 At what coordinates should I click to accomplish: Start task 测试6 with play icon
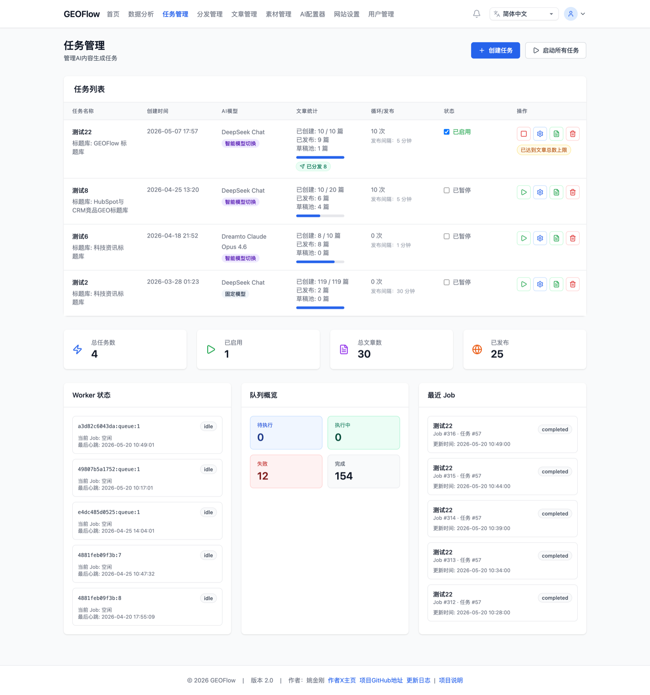(524, 238)
